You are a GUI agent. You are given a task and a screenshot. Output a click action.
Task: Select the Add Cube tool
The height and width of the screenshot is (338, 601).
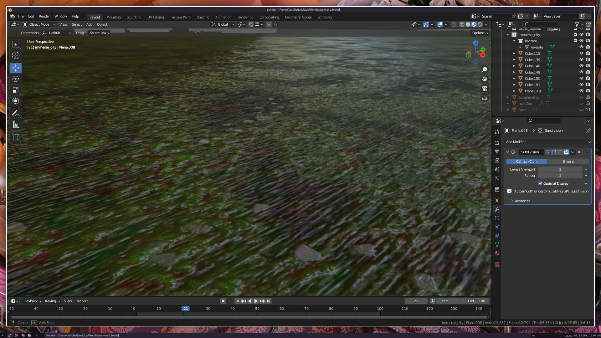(16, 137)
